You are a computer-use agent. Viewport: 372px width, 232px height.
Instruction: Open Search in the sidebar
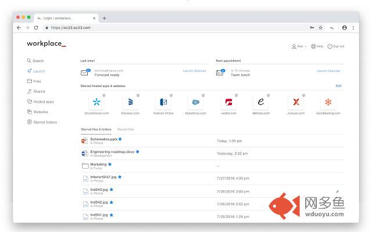[35, 61]
